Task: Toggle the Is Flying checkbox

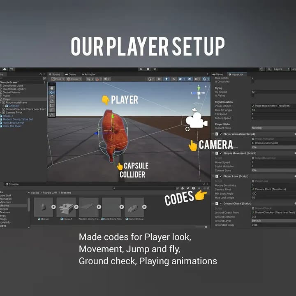Action: (253, 96)
